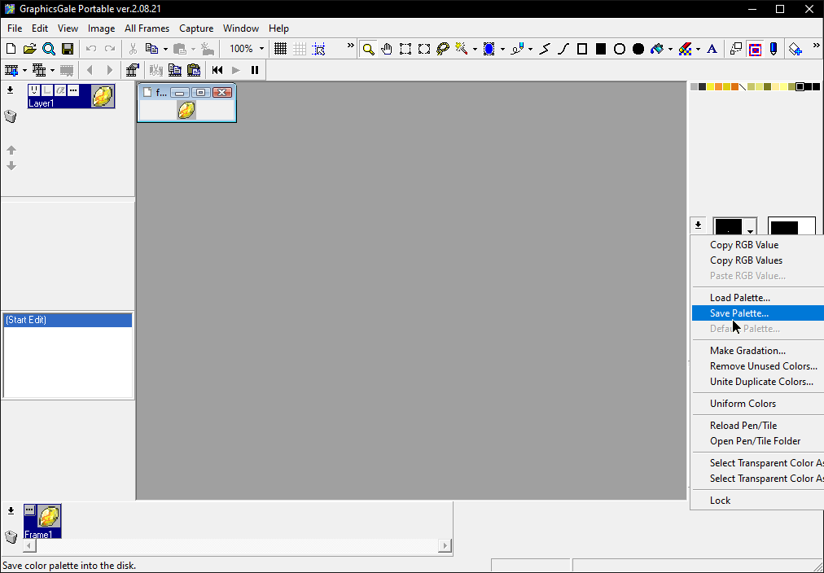Open the All Frames menu
The height and width of the screenshot is (573, 824).
pos(147,28)
